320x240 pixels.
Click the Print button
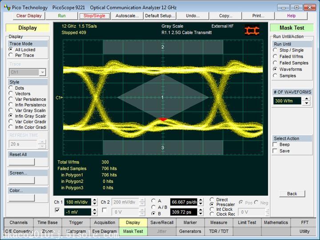tap(258, 16)
